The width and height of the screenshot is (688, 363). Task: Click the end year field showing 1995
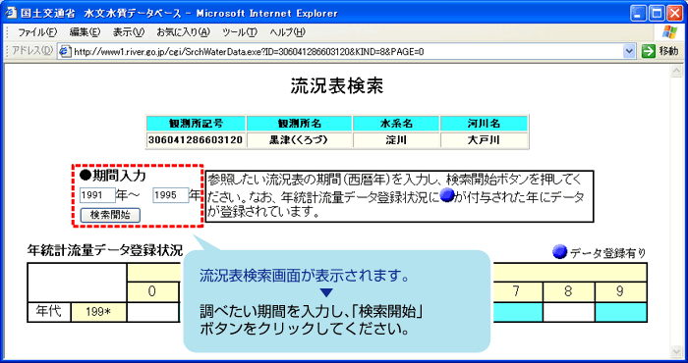pos(171,195)
